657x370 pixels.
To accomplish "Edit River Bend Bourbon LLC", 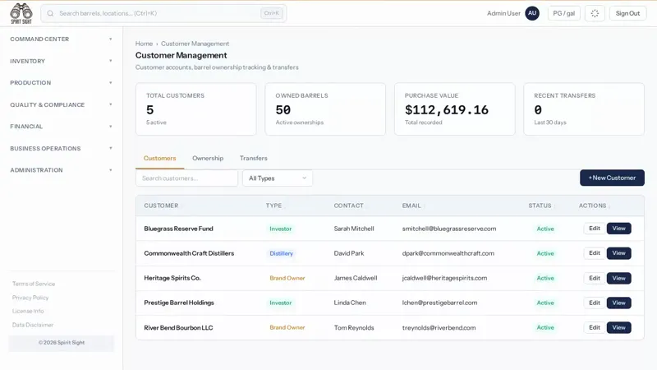I will (595, 327).
